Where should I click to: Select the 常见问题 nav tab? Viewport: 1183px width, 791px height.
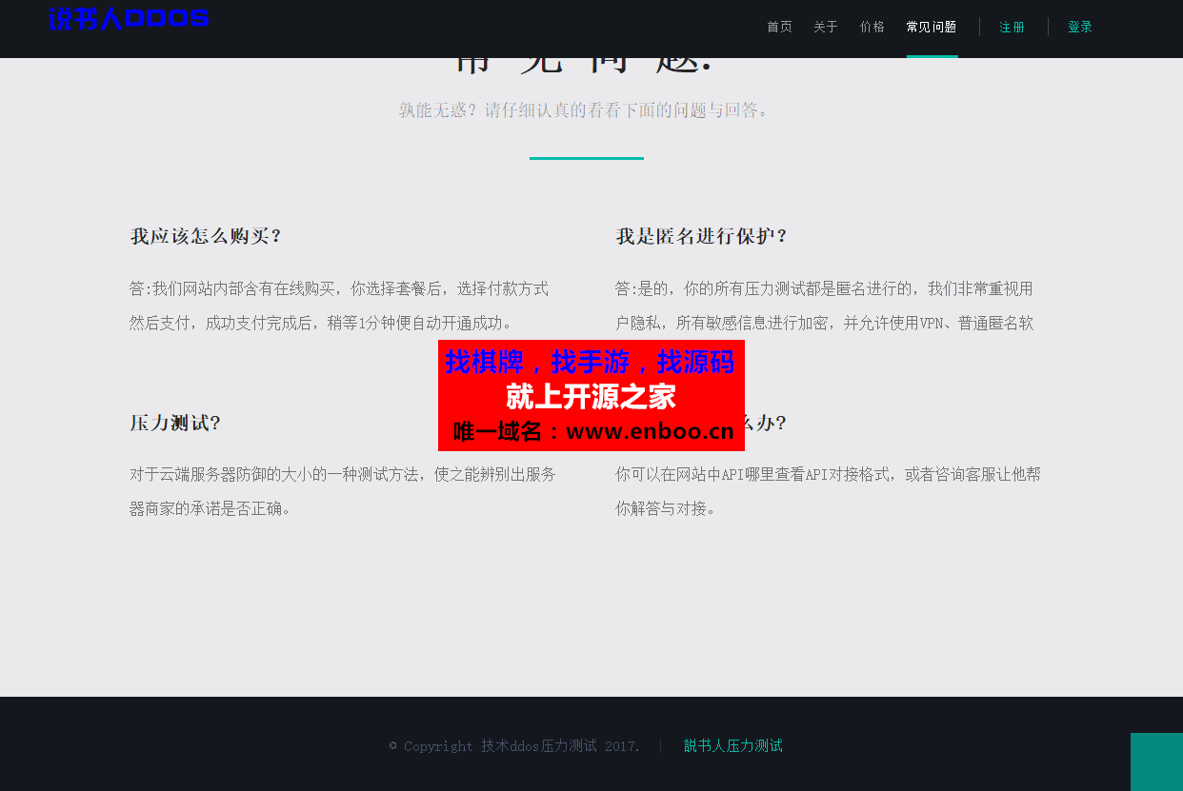tap(932, 27)
